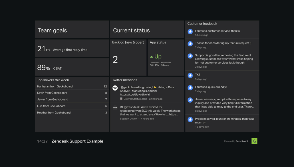Select "2 days ago" under the feature request comment

[201, 47]
